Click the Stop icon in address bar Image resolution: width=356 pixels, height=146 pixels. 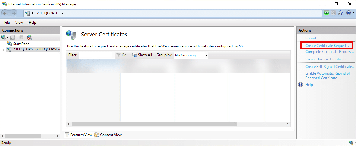click(x=333, y=13)
